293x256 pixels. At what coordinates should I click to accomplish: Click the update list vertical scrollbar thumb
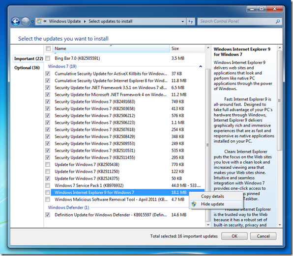coord(208,145)
